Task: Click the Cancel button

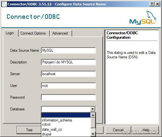Action: click(x=118, y=130)
